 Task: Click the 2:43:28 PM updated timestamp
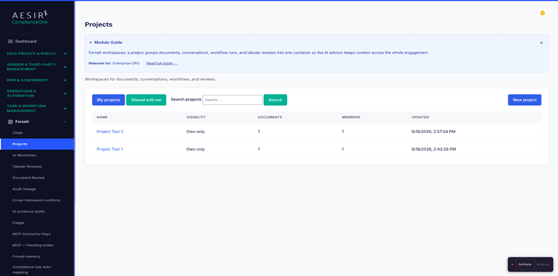433,149
